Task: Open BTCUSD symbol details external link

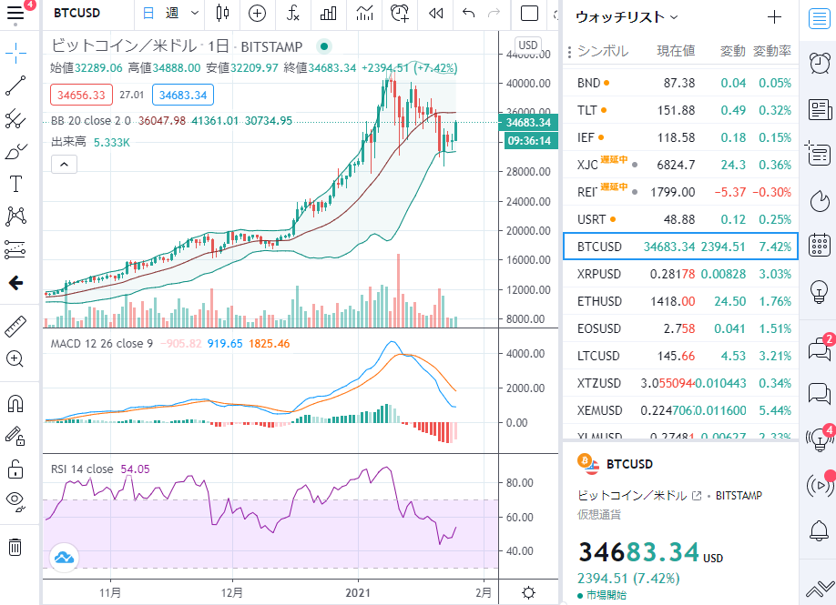Action: point(697,496)
